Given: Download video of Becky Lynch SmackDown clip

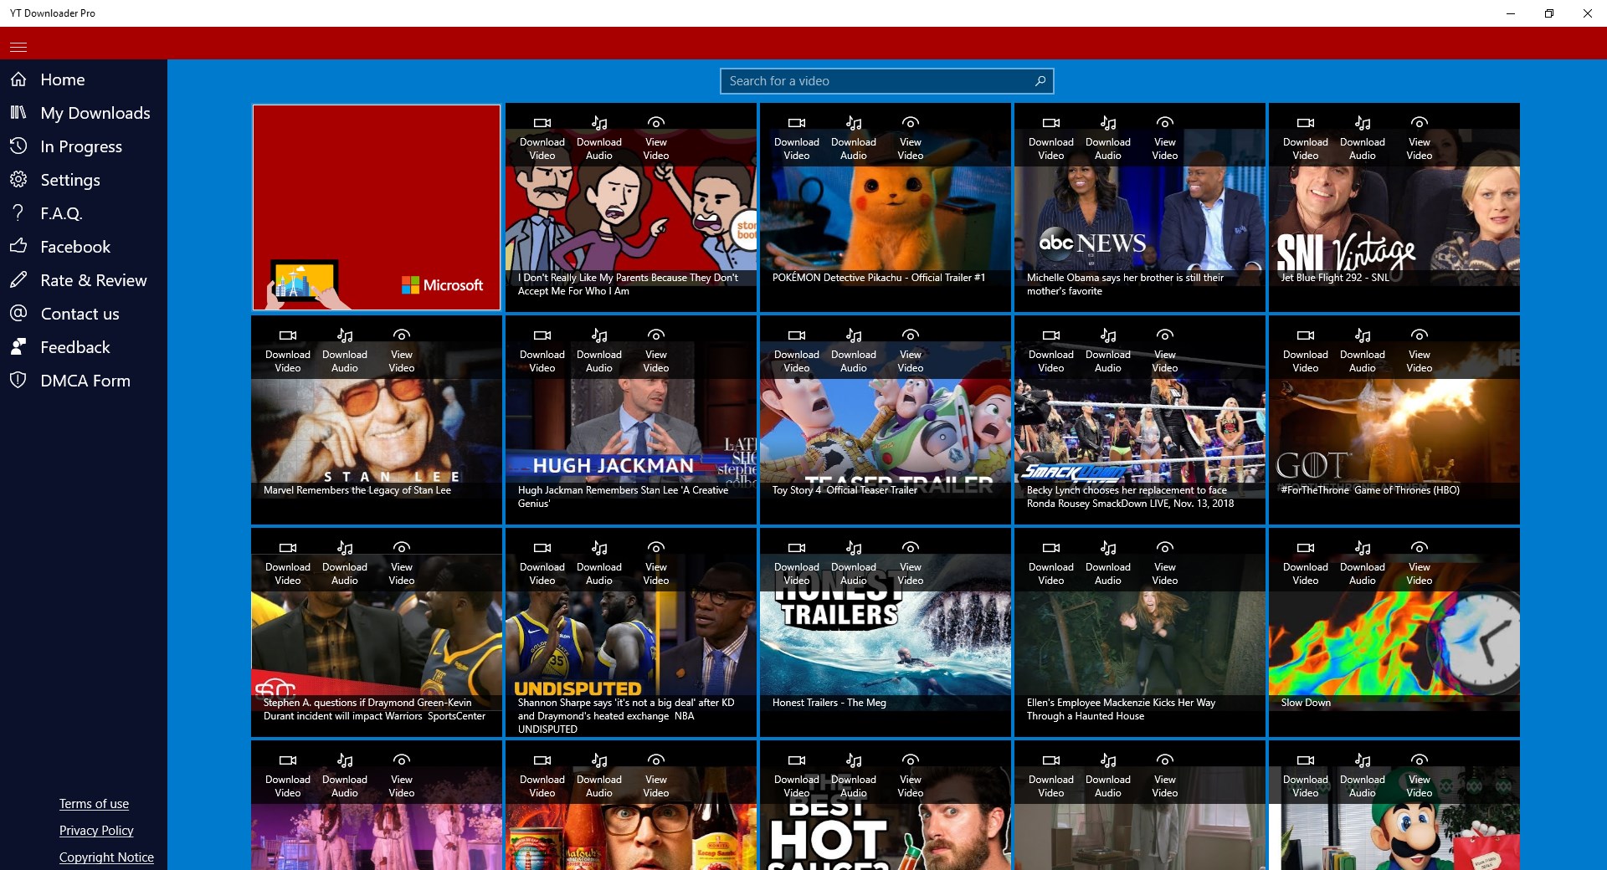Looking at the screenshot, I should click(x=1051, y=351).
